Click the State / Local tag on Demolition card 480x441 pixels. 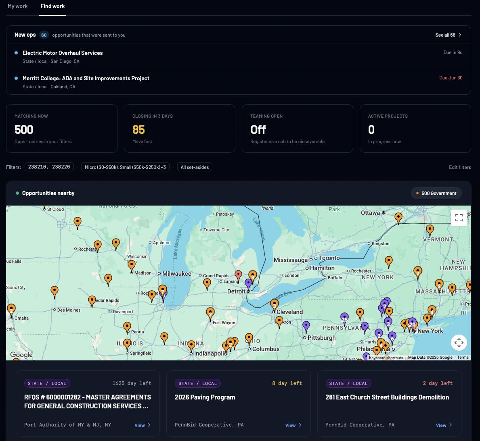348,383
